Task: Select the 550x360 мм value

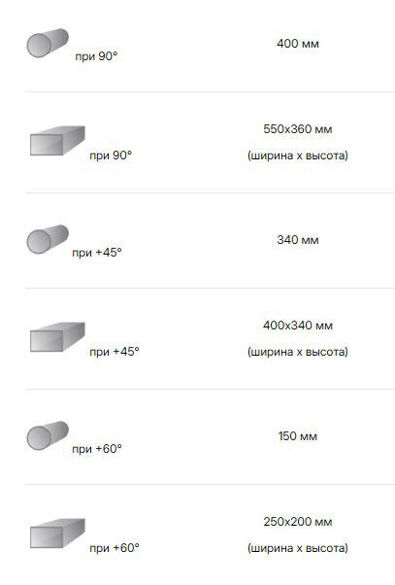Action: pyautogui.click(x=298, y=129)
